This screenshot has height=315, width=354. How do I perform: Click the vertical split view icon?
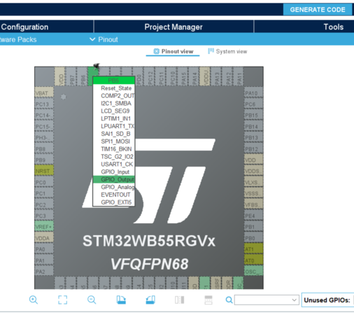coord(180,300)
